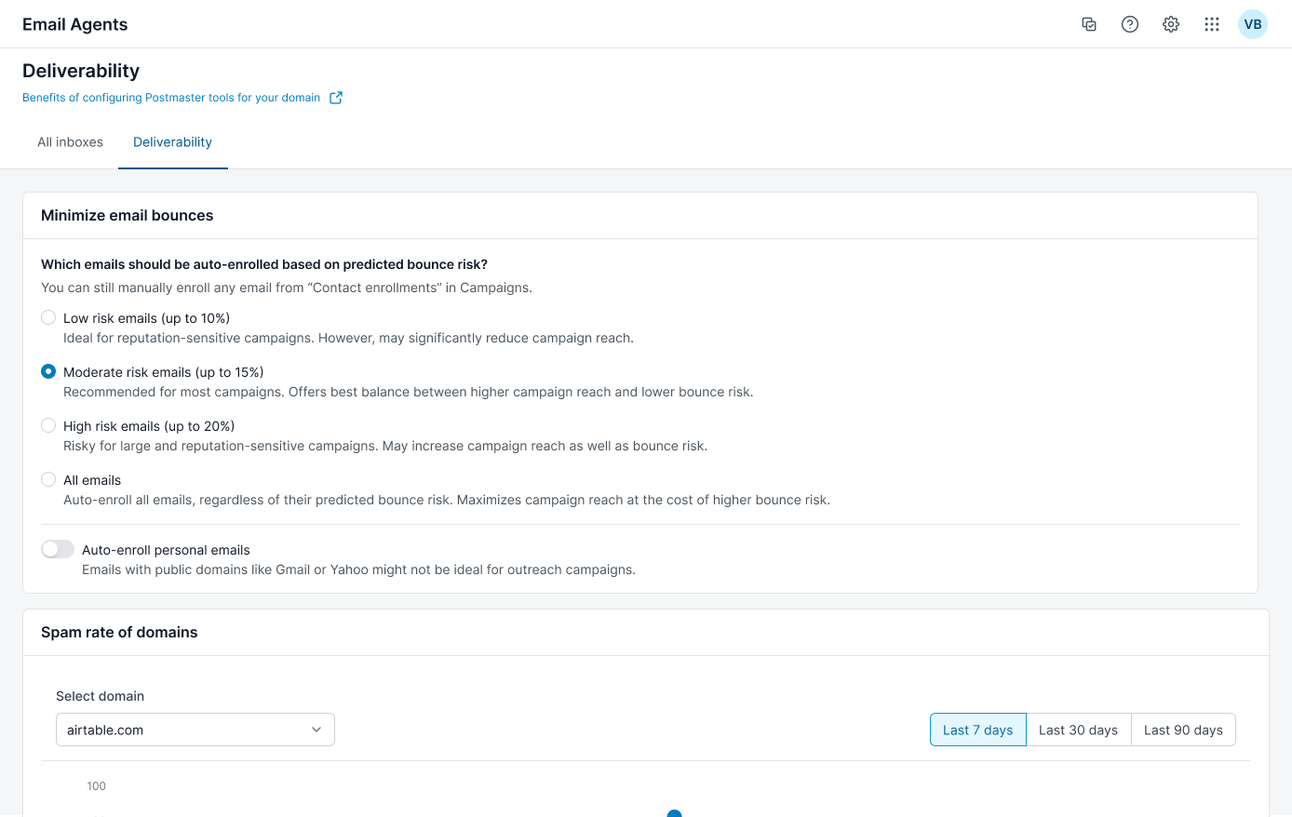Click the tasks checkmark icon in the header
This screenshot has width=1292, height=817.
click(x=1089, y=24)
